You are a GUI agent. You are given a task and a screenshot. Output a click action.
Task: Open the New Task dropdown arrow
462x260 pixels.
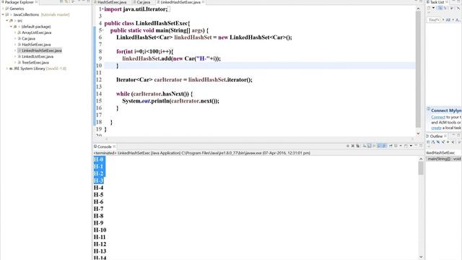pyautogui.click(x=433, y=8)
